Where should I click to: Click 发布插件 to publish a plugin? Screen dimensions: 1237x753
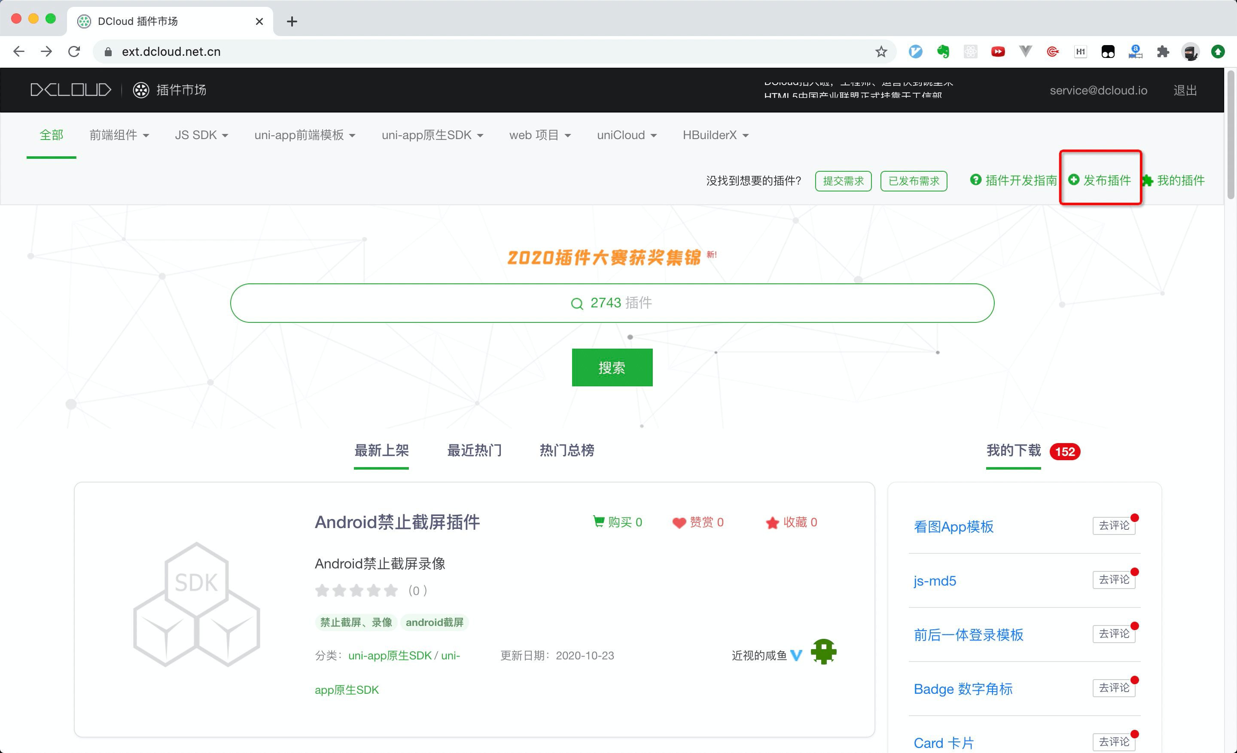click(x=1100, y=181)
